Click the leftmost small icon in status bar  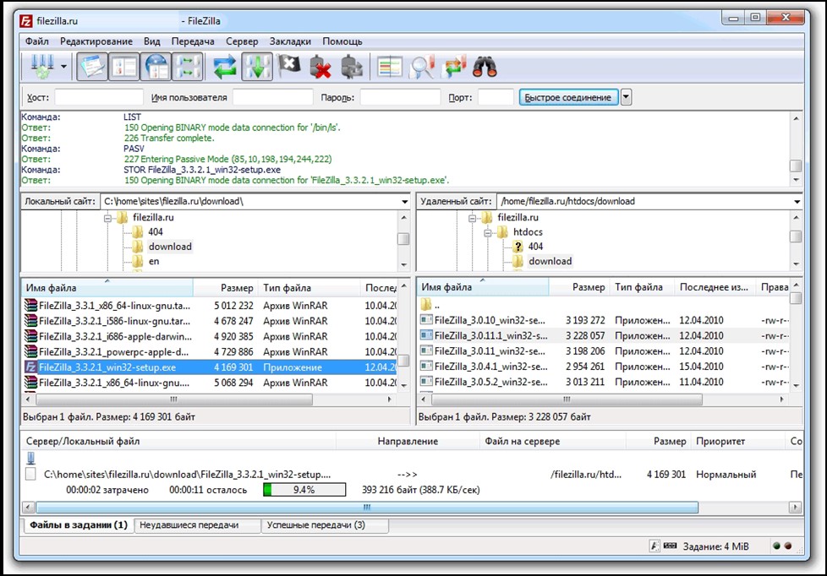point(654,546)
